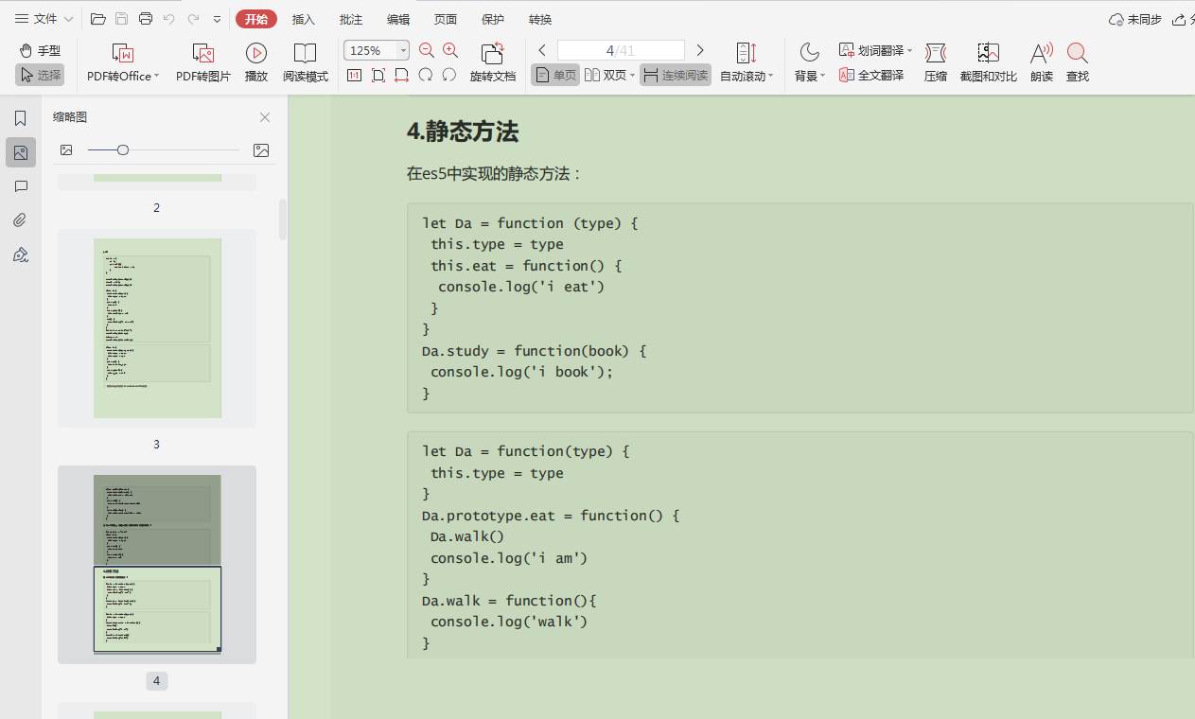The height and width of the screenshot is (719, 1195).
Task: Print the document with printer icon
Action: coord(145,19)
